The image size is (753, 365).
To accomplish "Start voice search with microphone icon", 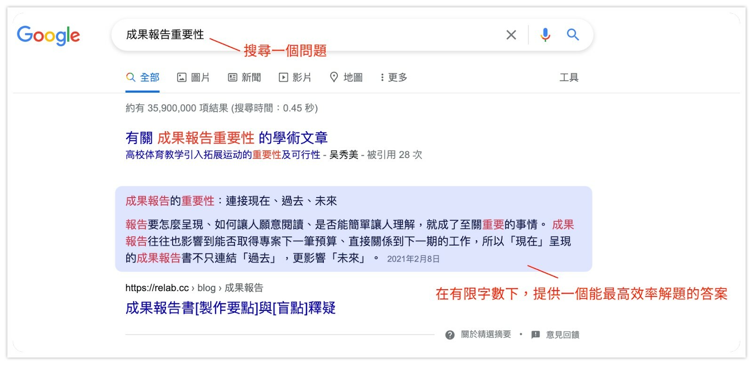I will tap(545, 35).
